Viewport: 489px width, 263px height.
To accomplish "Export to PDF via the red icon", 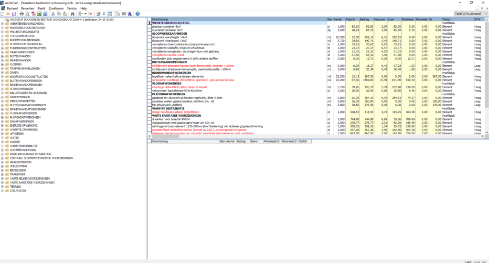I will coord(33,14).
